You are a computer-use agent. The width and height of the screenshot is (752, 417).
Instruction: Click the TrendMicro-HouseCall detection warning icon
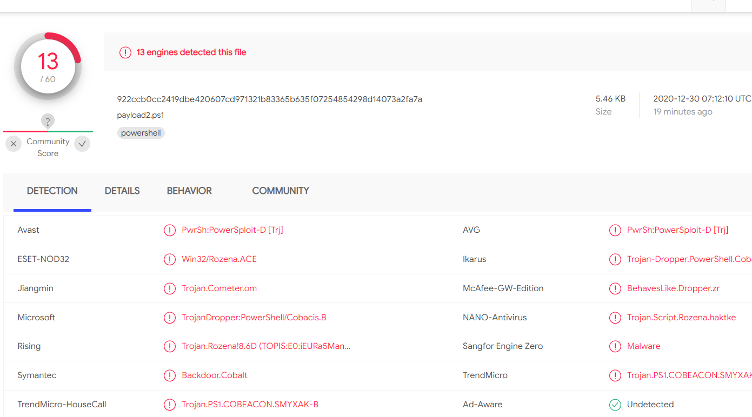click(170, 405)
